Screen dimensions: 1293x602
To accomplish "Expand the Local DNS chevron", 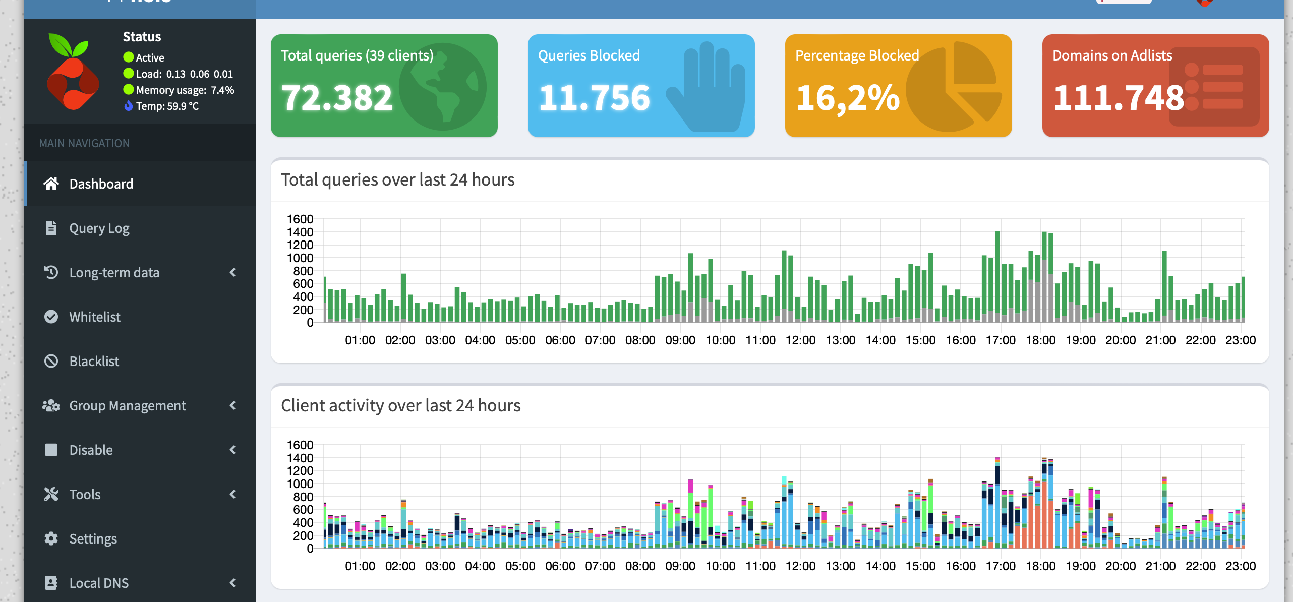I will pyautogui.click(x=232, y=583).
